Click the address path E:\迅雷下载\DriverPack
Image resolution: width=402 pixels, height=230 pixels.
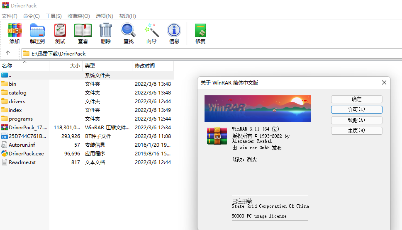58,54
